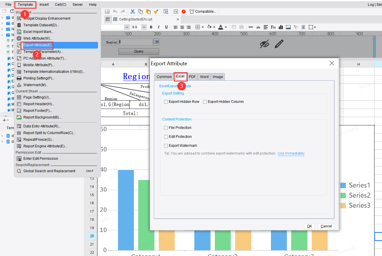Click the plus add dropdown in left panel
The image size is (382, 256).
(5, 120)
